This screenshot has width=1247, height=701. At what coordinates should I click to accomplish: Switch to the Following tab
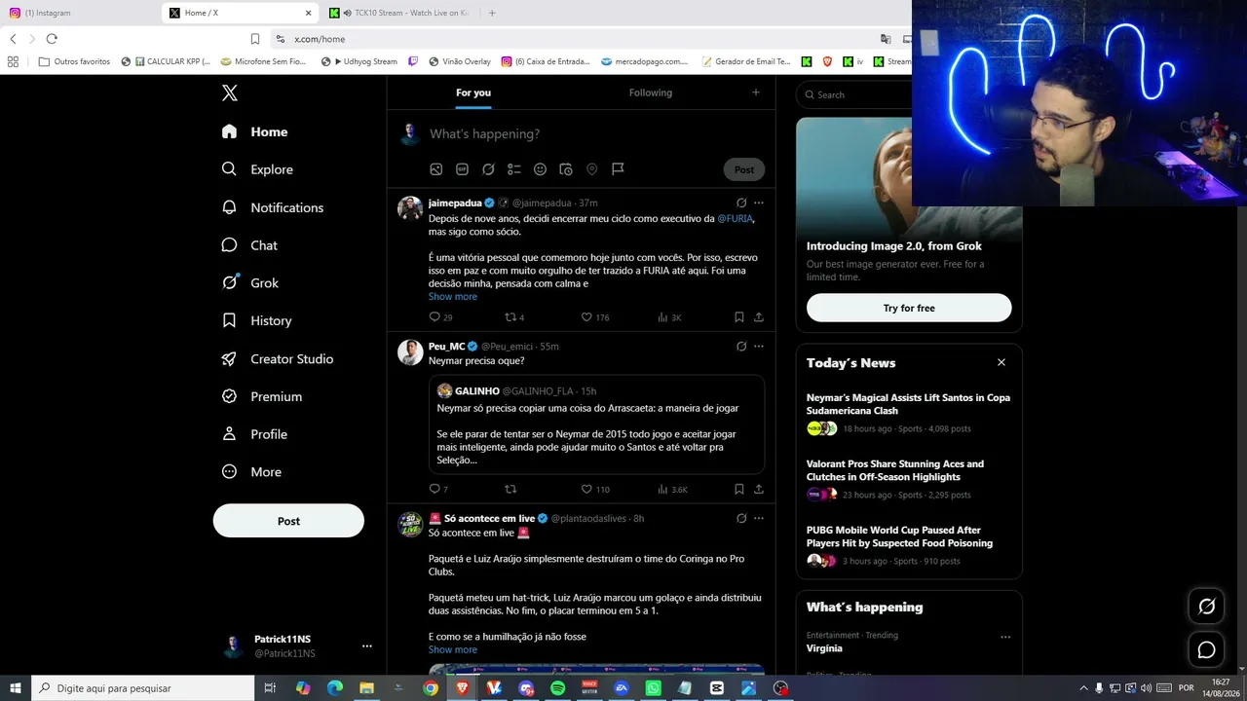(651, 92)
